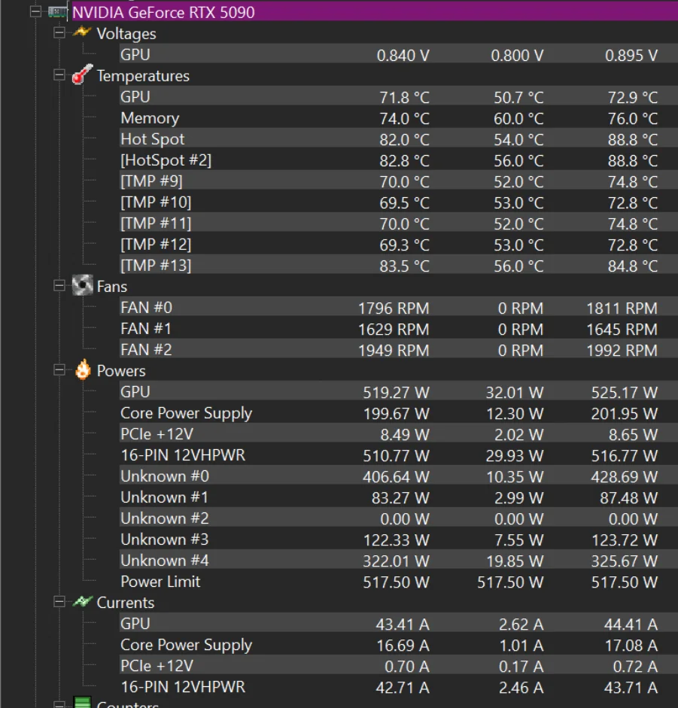Collapse the Temperatures section

pyautogui.click(x=59, y=74)
